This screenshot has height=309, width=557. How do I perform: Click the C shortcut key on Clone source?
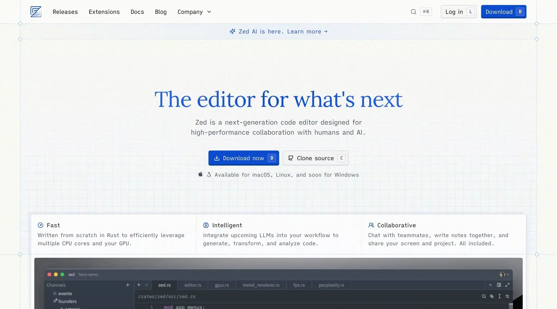click(x=341, y=158)
